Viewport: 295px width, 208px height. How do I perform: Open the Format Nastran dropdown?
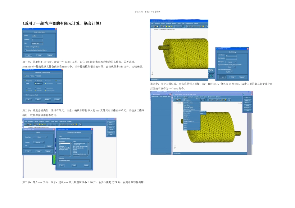[39, 142]
